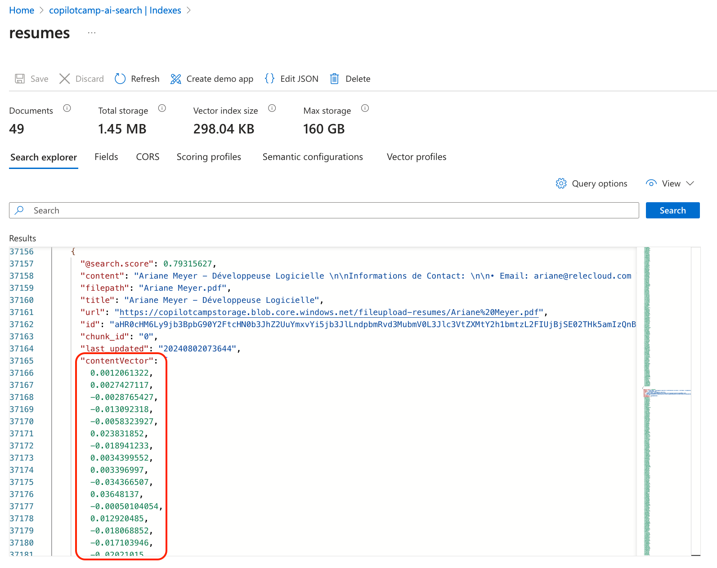
Task: Click the "20240802073644" last_updated value
Action: pos(197,349)
